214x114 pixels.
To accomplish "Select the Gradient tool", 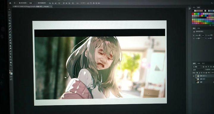I will 10,43.
